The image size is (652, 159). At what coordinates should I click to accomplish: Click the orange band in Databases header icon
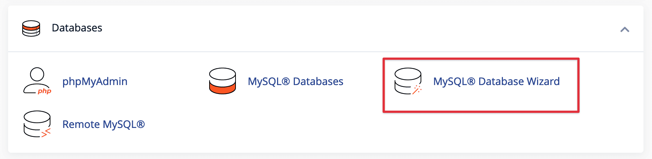click(x=31, y=27)
